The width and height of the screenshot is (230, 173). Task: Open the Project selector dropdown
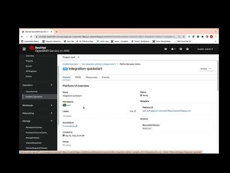tap(71, 57)
